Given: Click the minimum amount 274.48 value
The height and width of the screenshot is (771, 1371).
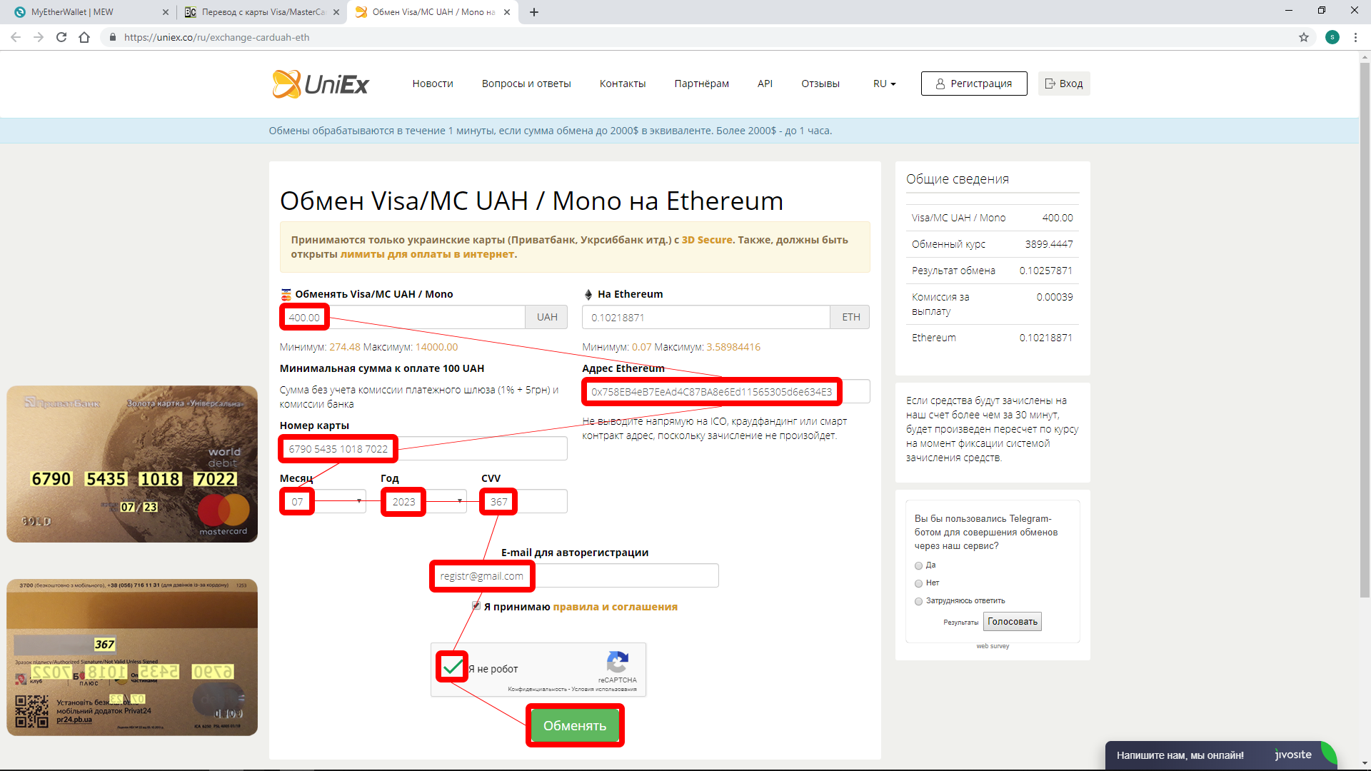Looking at the screenshot, I should coord(345,347).
